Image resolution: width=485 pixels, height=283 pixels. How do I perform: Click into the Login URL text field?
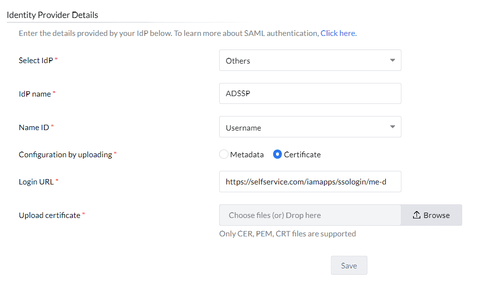310,182
